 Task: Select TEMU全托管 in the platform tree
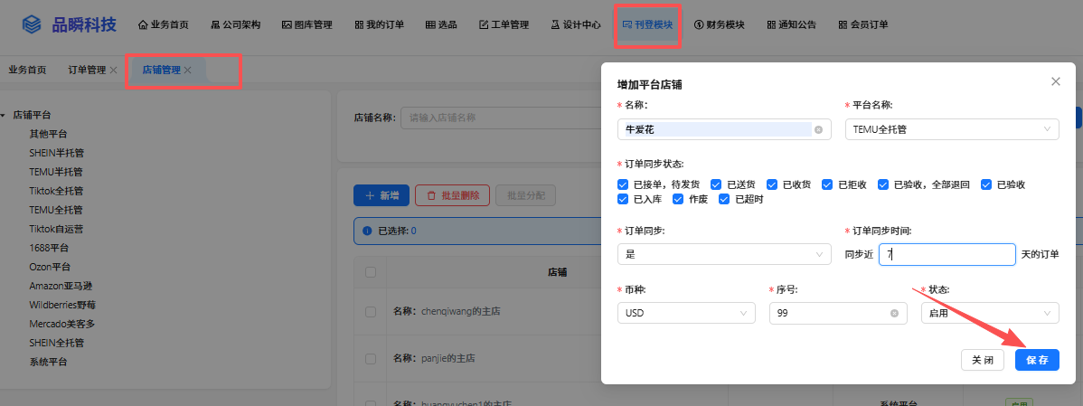click(x=56, y=210)
